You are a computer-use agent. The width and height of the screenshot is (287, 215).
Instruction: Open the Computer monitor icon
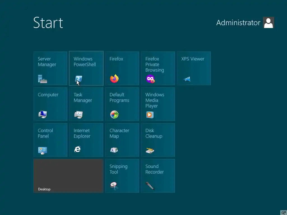[43, 114]
